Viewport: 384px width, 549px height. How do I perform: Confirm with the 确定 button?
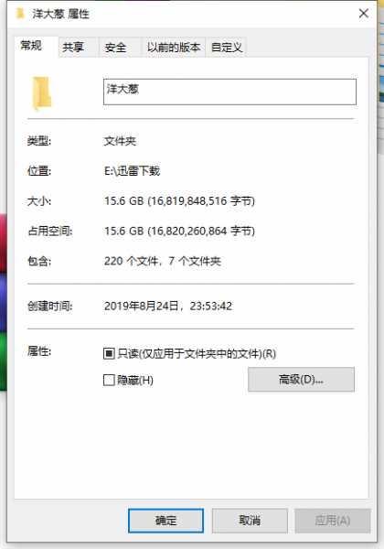pos(165,521)
